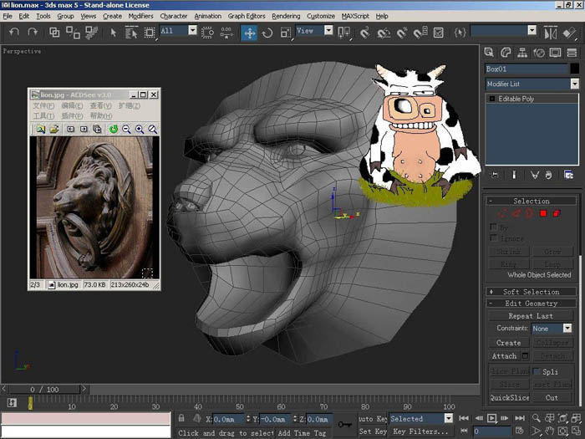
Task: Expand the Soft Selection rollout
Action: click(x=531, y=292)
